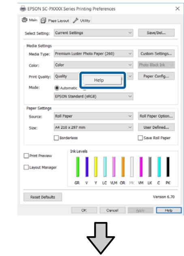The height and width of the screenshot is (256, 184).
Task: Close the Printing Preferences window
Action: (x=178, y=9)
